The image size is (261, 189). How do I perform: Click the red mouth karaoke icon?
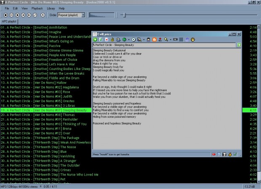coord(214,154)
